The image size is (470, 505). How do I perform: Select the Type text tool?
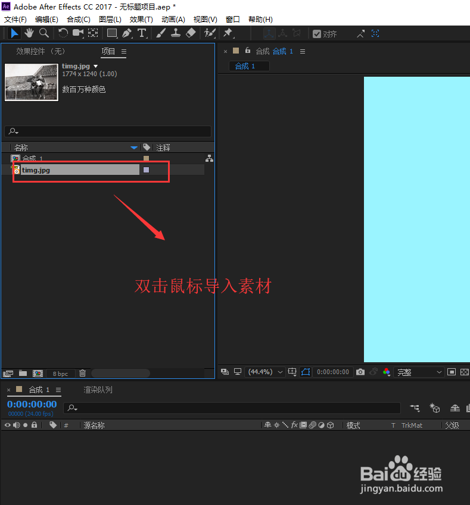pos(142,33)
